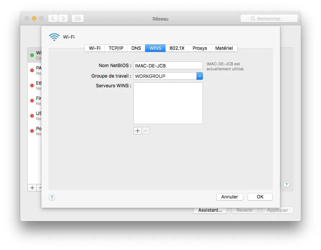Go forward with toolbar right chevron
Viewport: 321px width, 250px height.
pos(63,18)
